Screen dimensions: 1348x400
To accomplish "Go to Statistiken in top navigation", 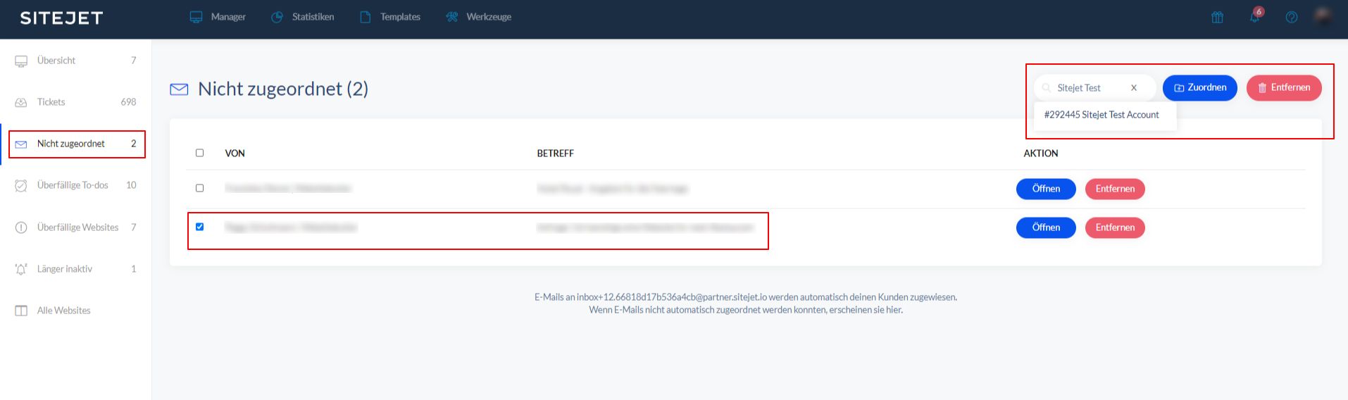I will coord(303,17).
